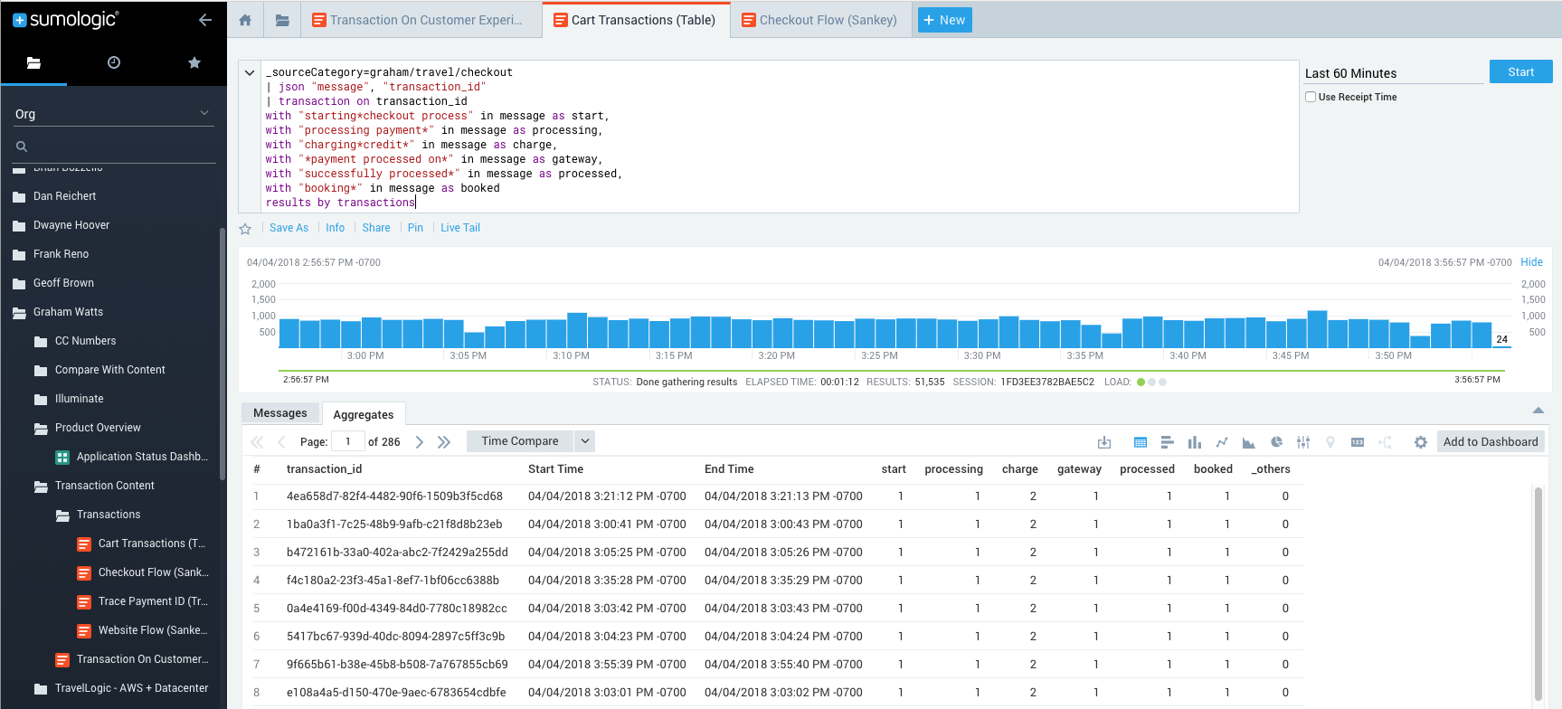Go to the home icon tab
Viewport: 1562px width, 709px height.
tap(245, 20)
